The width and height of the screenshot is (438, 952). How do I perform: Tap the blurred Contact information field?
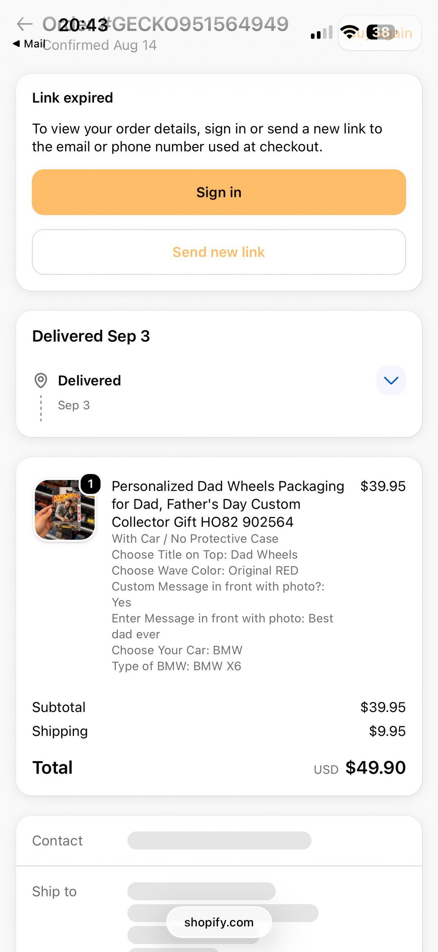(x=219, y=840)
